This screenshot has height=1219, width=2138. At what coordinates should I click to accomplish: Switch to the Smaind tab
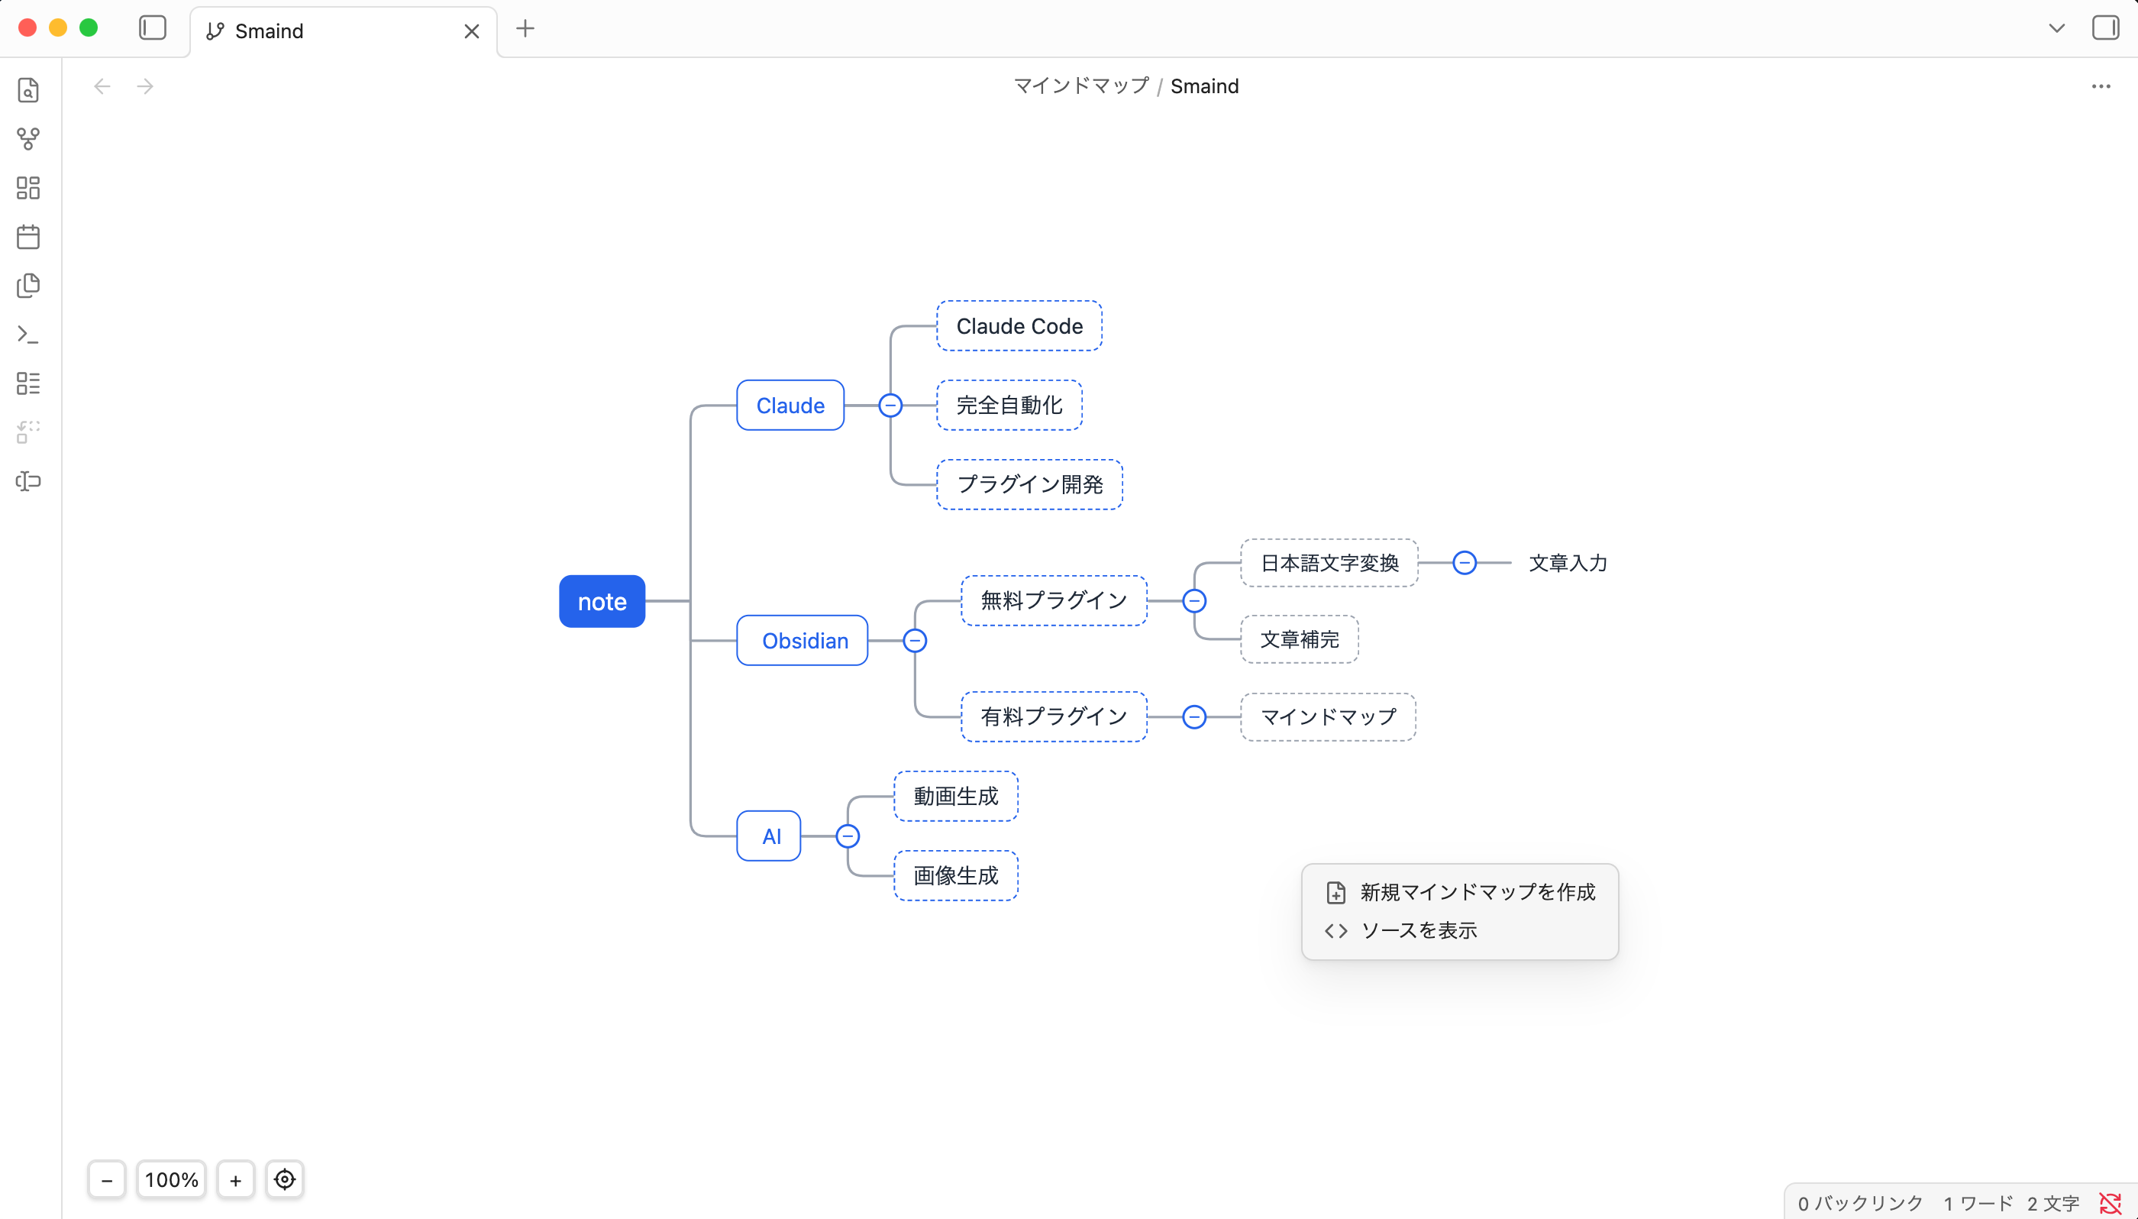(343, 31)
